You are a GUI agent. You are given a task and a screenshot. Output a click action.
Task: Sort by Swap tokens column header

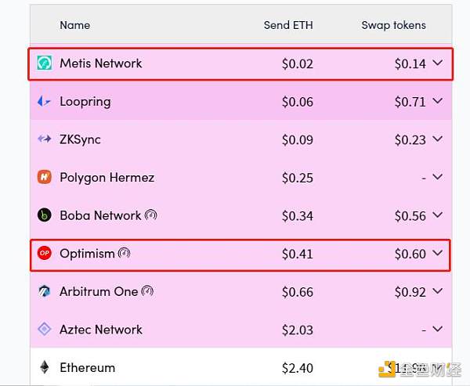pyautogui.click(x=393, y=25)
